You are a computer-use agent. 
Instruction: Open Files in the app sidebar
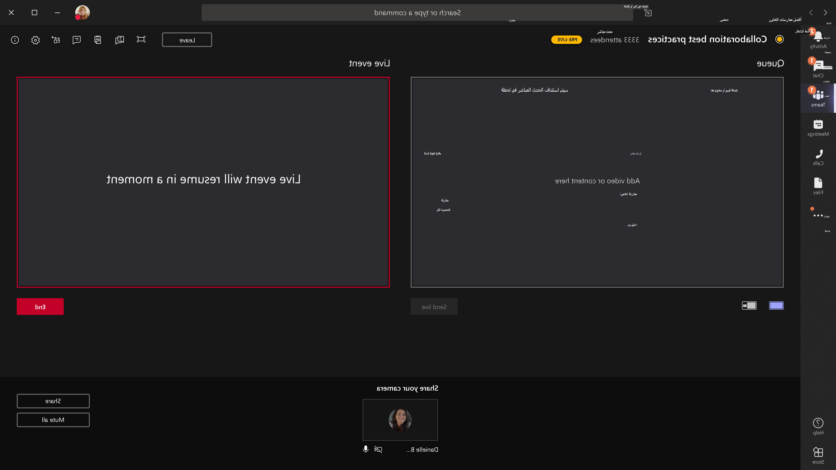[818, 186]
